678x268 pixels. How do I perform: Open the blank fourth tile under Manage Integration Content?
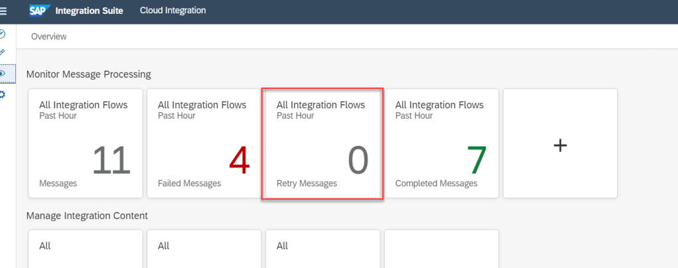441,249
